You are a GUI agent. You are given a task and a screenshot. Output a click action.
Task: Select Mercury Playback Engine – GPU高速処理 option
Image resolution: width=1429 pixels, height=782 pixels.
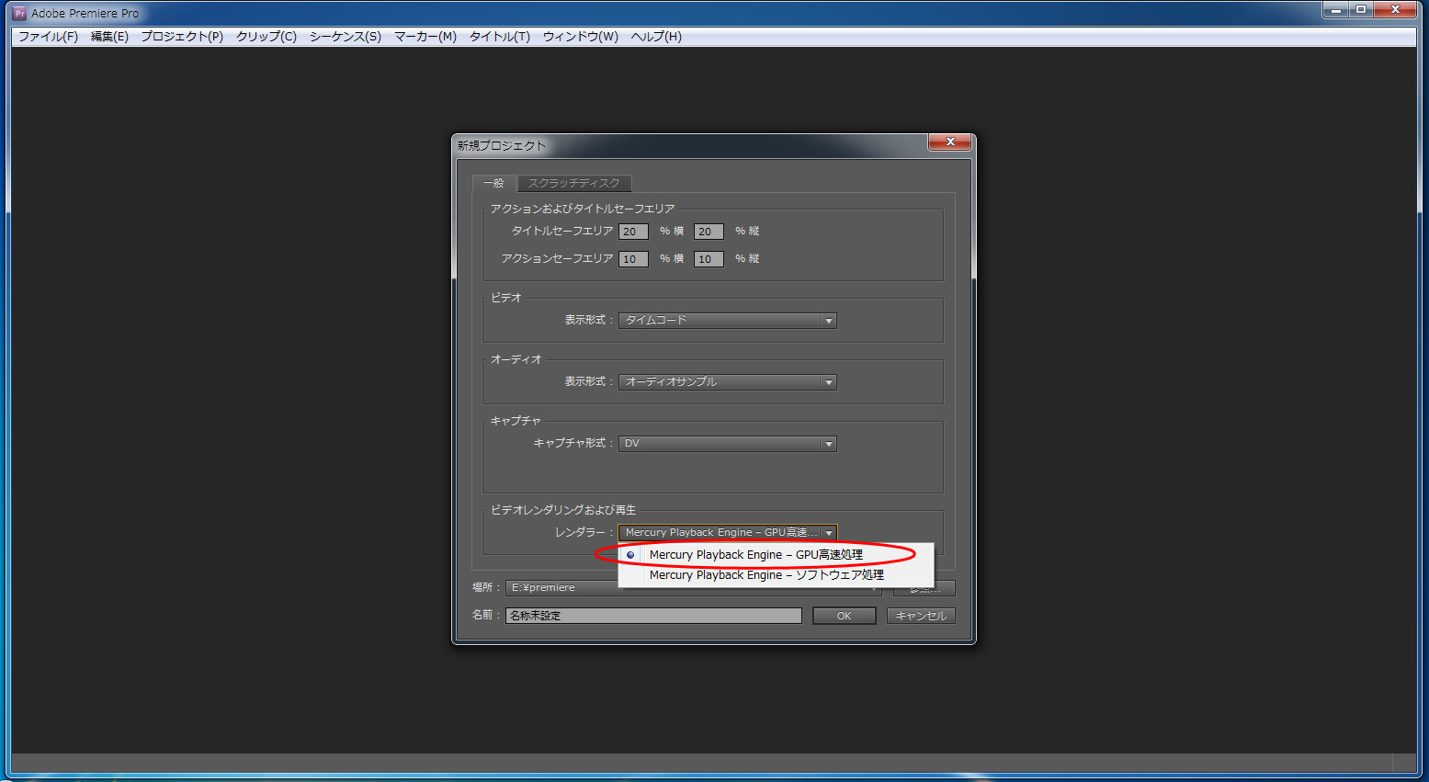[777, 555]
